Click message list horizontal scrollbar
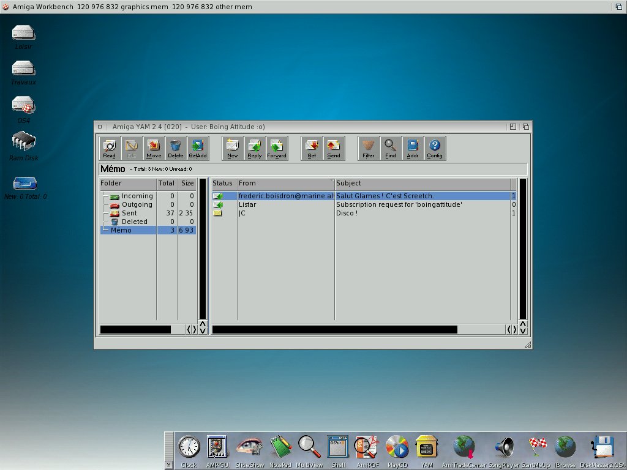This screenshot has height=470, width=627. click(x=335, y=329)
